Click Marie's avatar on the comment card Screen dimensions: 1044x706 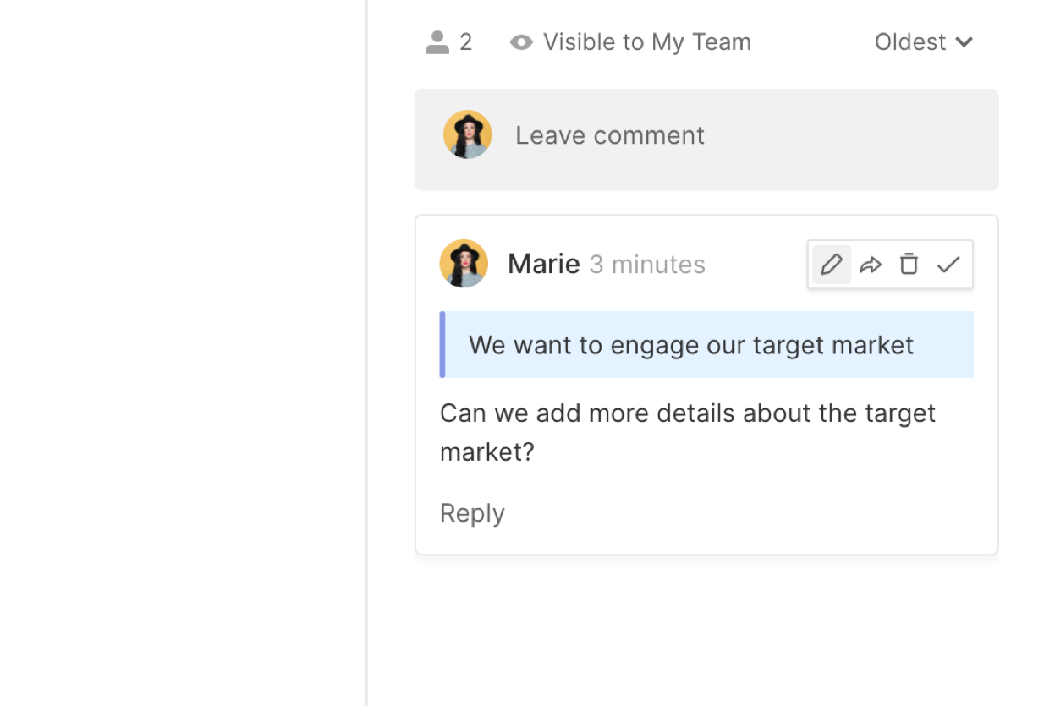tap(464, 264)
